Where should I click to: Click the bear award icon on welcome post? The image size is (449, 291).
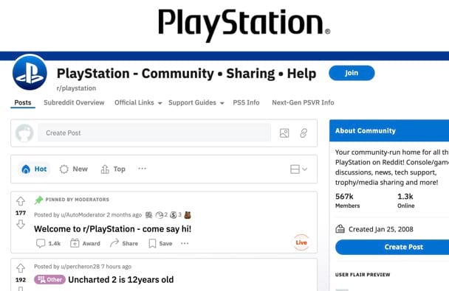click(188, 215)
